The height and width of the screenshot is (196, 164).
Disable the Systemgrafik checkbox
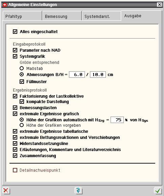[15, 56]
